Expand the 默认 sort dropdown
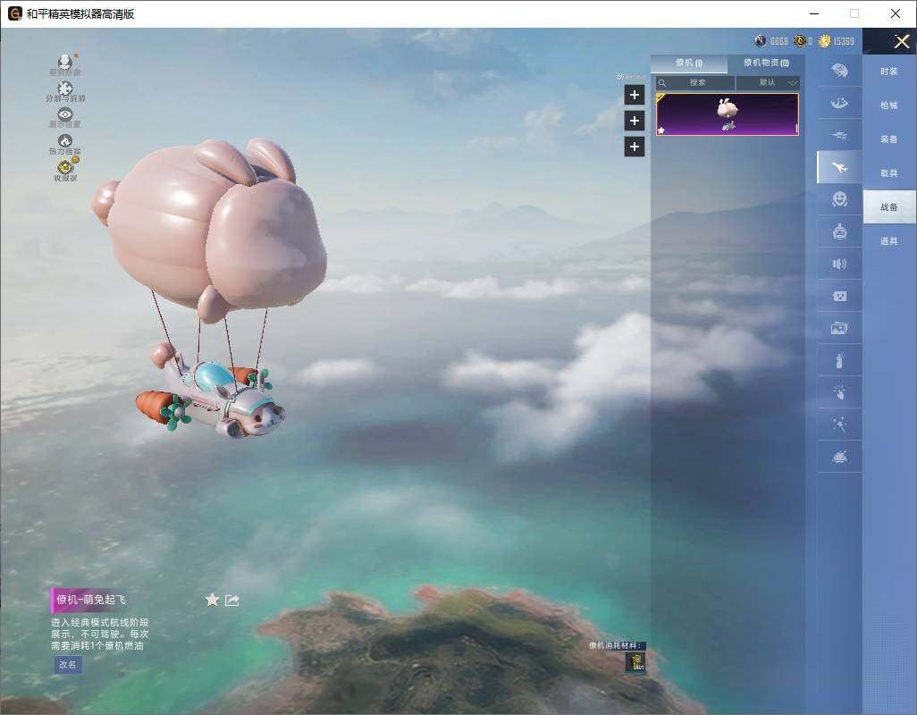Screen dimensions: 917x715 [x=768, y=82]
